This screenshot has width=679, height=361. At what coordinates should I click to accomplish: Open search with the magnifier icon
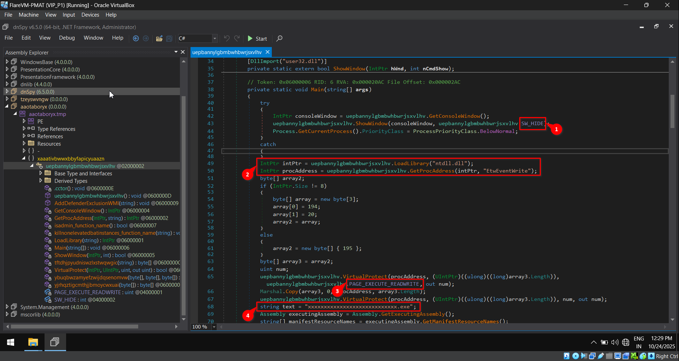click(x=280, y=39)
